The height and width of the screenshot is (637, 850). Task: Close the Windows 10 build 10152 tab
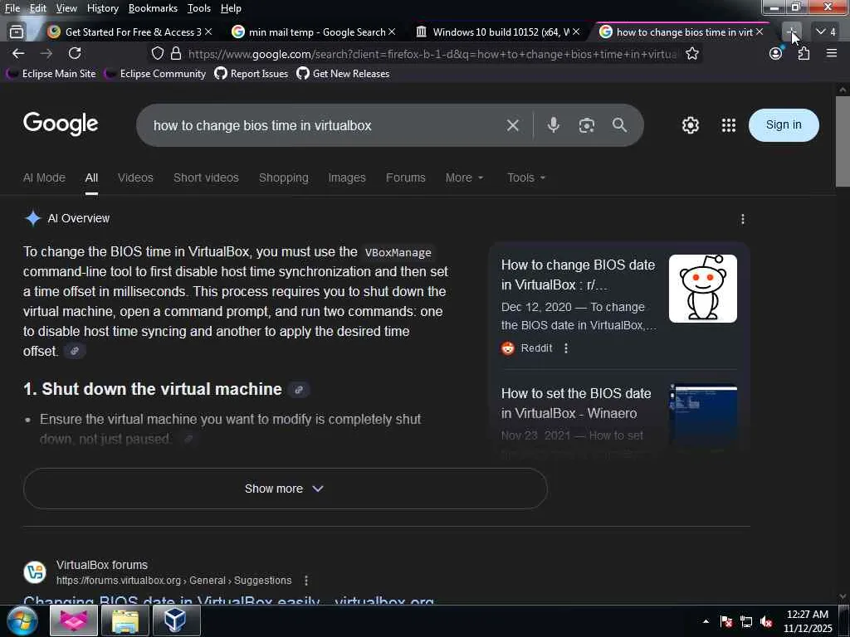(576, 32)
